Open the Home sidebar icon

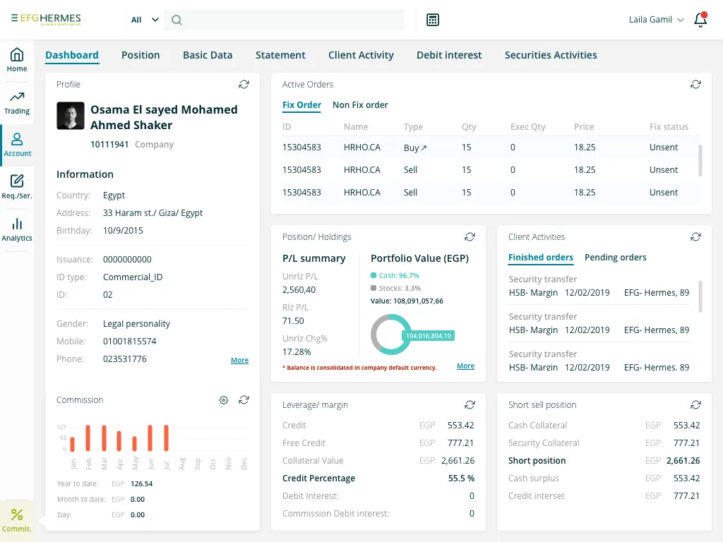click(17, 60)
